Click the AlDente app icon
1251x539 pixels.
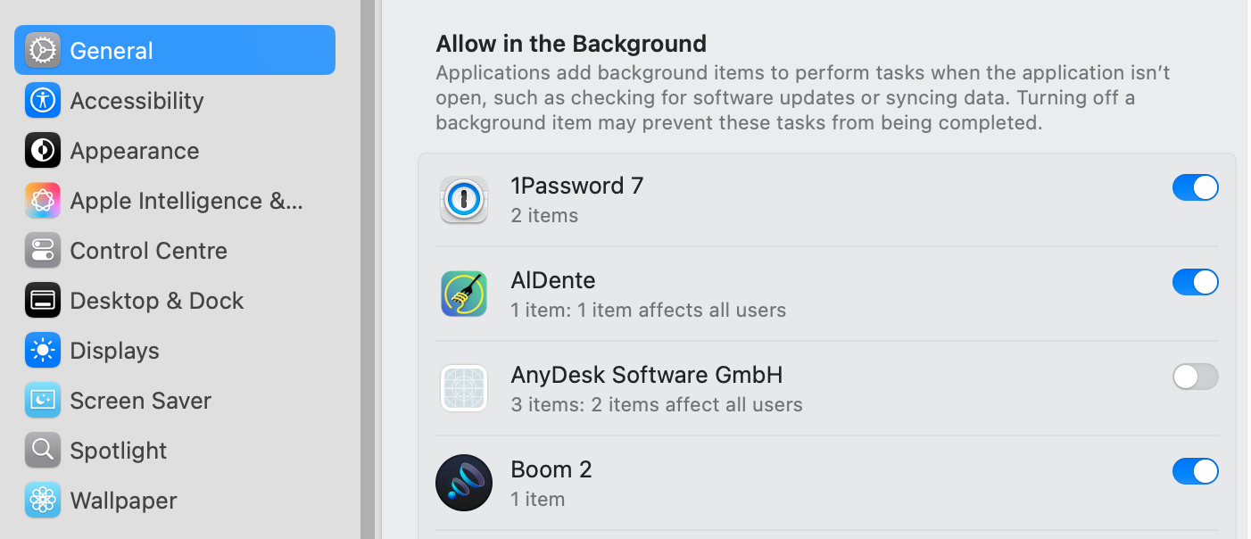pos(464,294)
